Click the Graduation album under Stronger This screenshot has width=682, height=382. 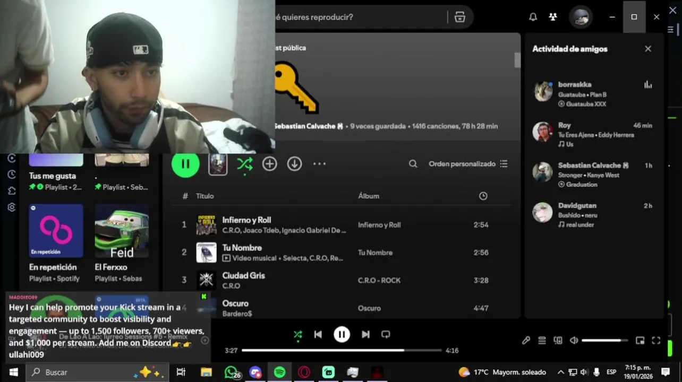(x=582, y=185)
